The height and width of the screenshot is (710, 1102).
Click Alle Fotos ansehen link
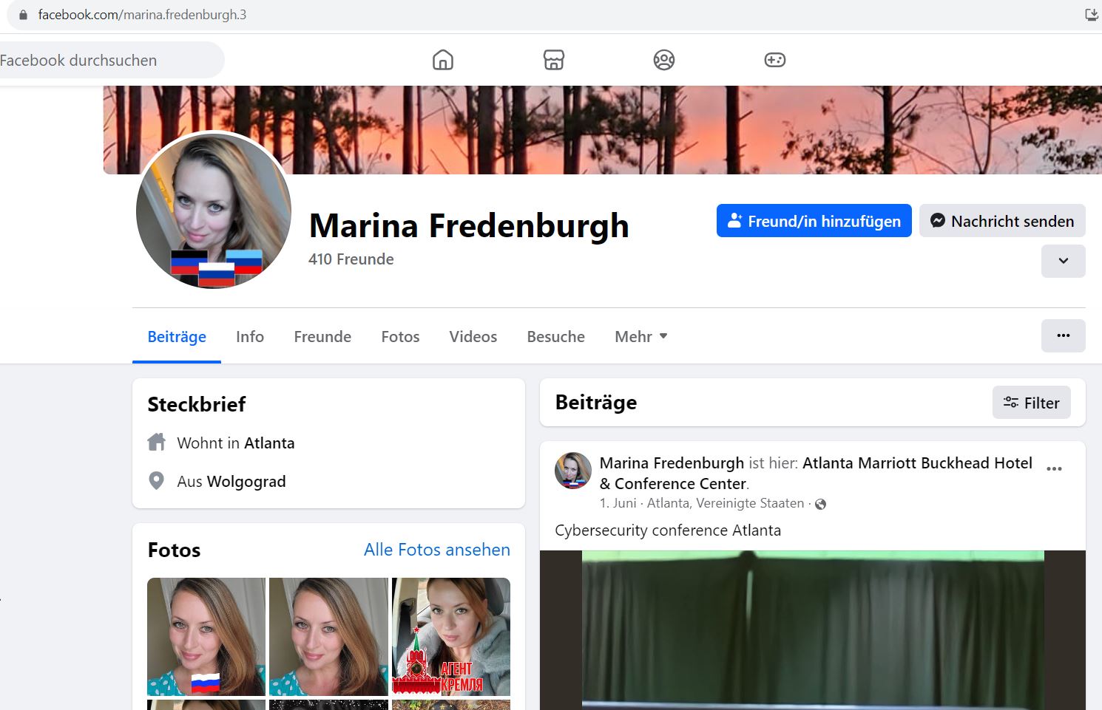(x=437, y=550)
